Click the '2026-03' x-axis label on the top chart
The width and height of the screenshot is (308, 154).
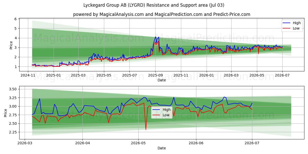pos(231,75)
